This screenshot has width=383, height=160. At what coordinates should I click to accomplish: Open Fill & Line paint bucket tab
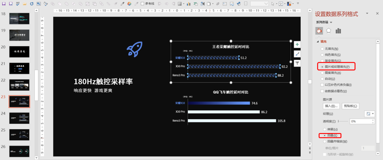319,31
